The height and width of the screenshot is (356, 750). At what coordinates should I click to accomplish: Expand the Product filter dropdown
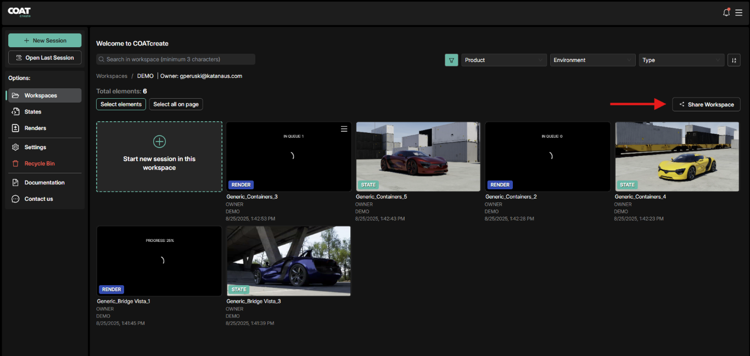point(504,60)
